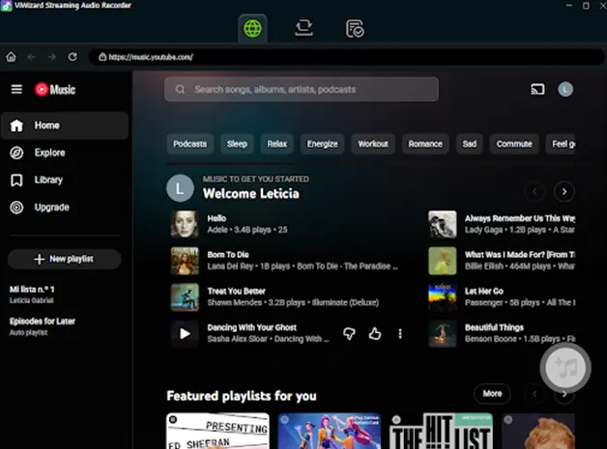
Task: Select the partially visible Feel good chip
Action: (561, 144)
